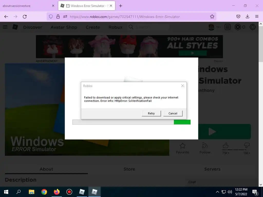Click the Robux balance icon
The height and width of the screenshot is (197, 263).
pos(238,27)
